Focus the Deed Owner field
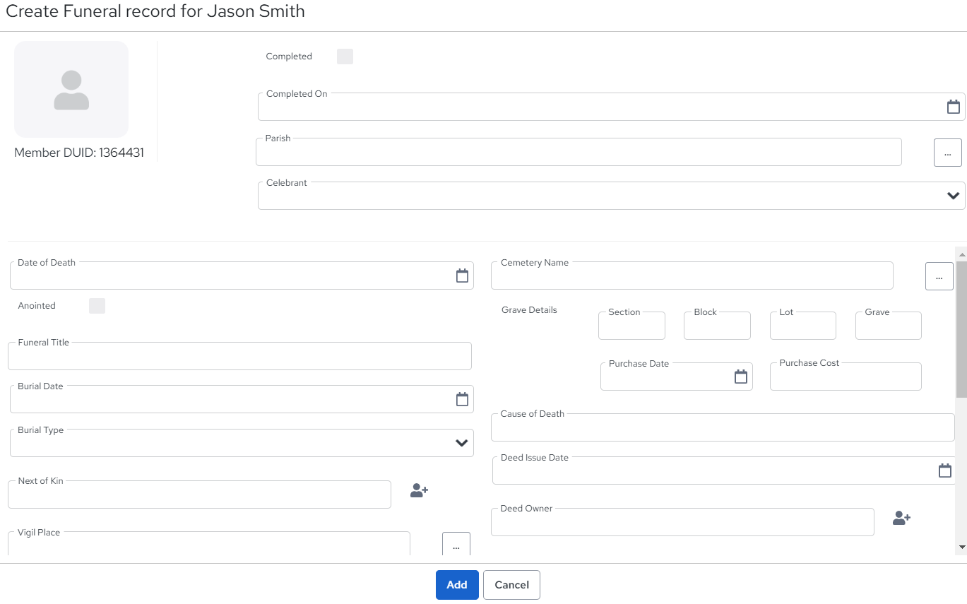Image resolution: width=967 pixels, height=604 pixels. coord(682,522)
